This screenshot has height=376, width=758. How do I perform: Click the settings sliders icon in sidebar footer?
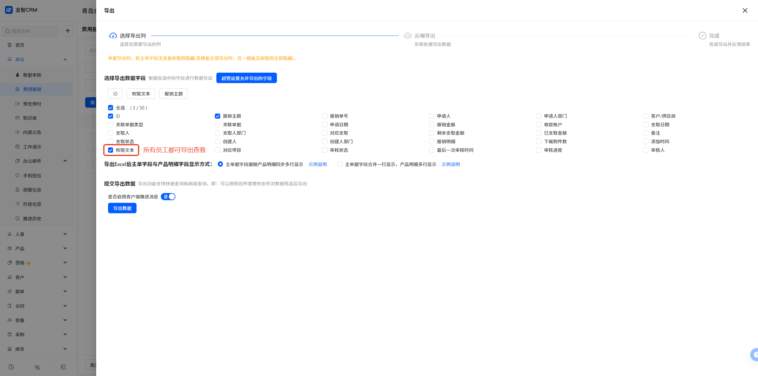[x=37, y=367]
